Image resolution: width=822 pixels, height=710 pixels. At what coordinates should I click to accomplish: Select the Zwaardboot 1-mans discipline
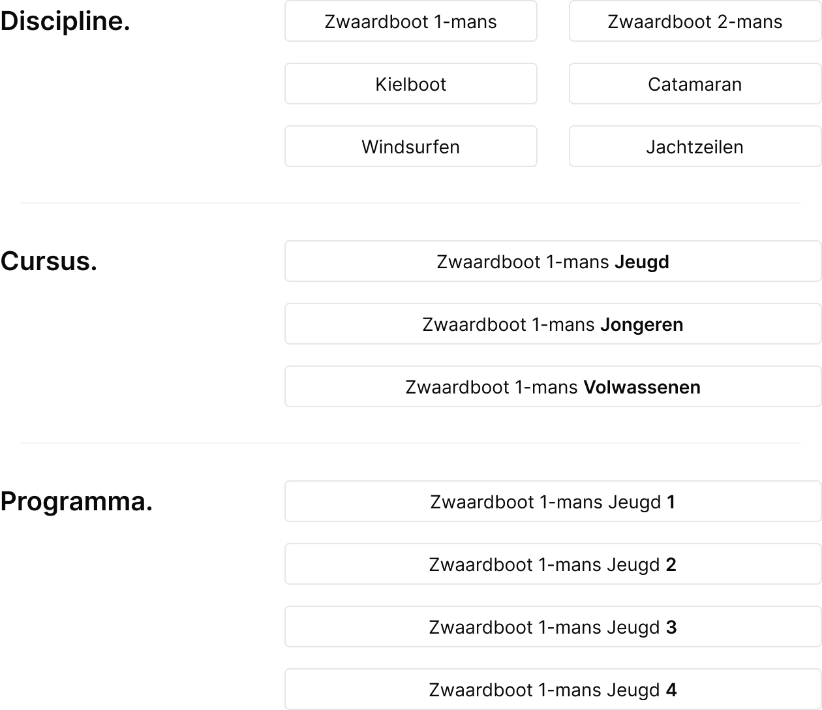[411, 22]
